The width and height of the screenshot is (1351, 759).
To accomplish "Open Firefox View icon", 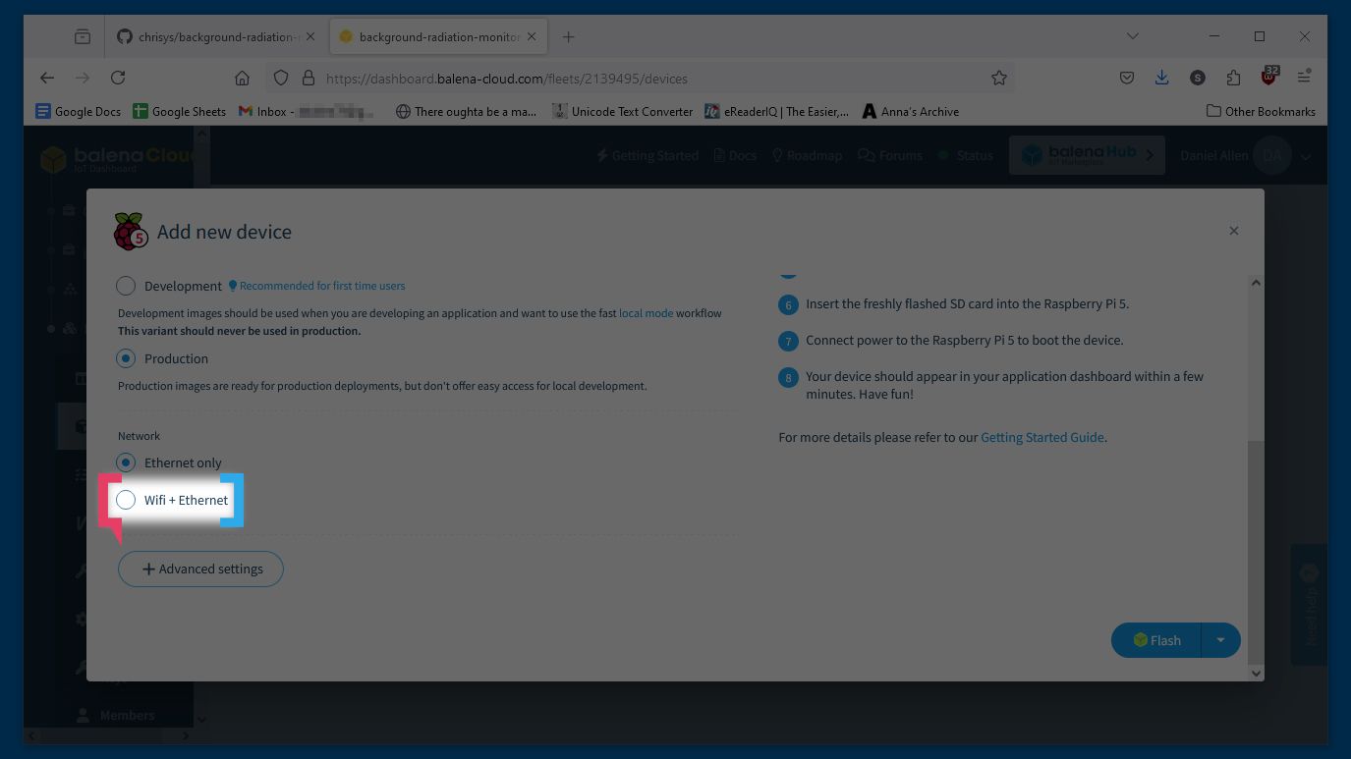I will coord(83,36).
